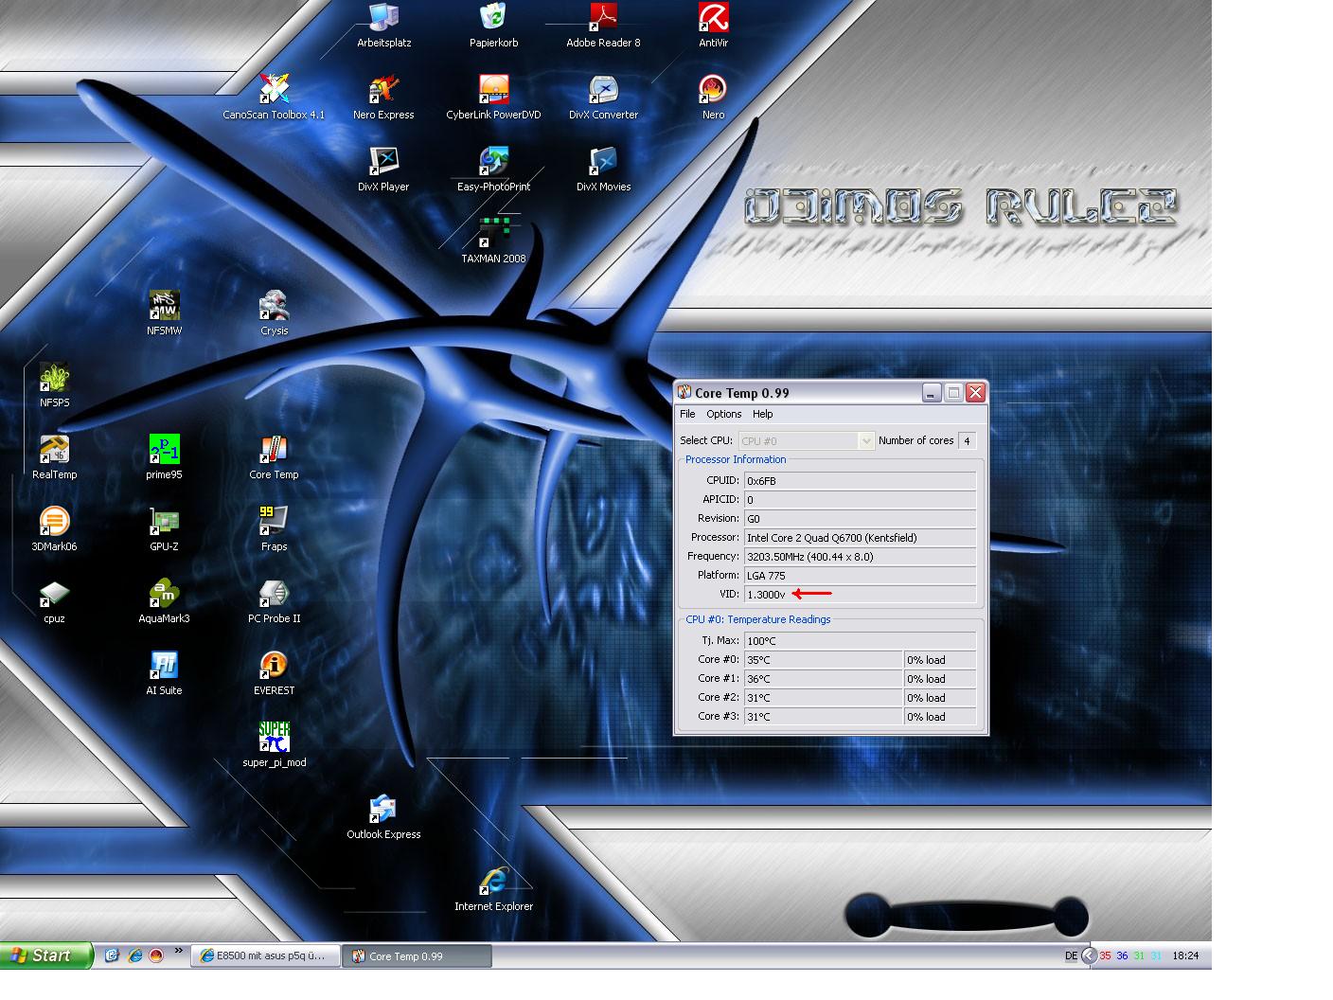Viewport: 1333px width, 1000px height.
Task: Open PC Probe II shortcut
Action: coord(274,601)
